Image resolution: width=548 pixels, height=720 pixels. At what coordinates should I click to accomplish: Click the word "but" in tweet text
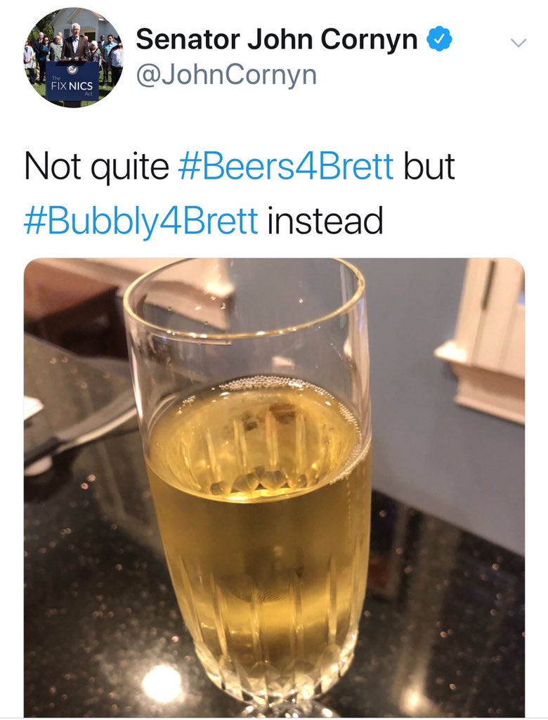(x=429, y=166)
